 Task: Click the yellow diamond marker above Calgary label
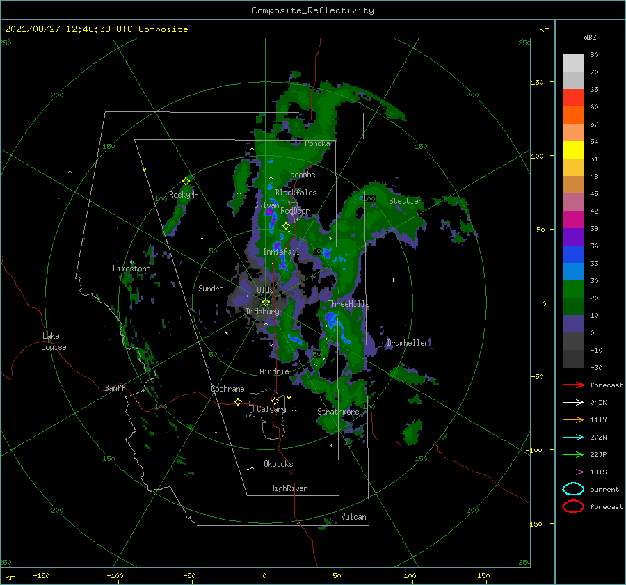tap(275, 401)
